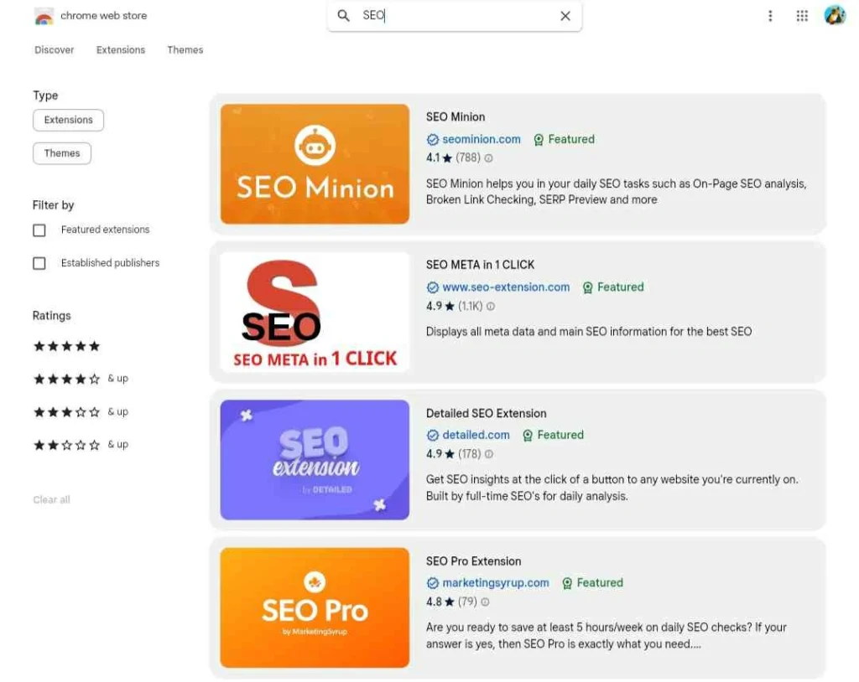This screenshot has height=682, width=859.
Task: Click the (788) review count
Action: (468, 158)
